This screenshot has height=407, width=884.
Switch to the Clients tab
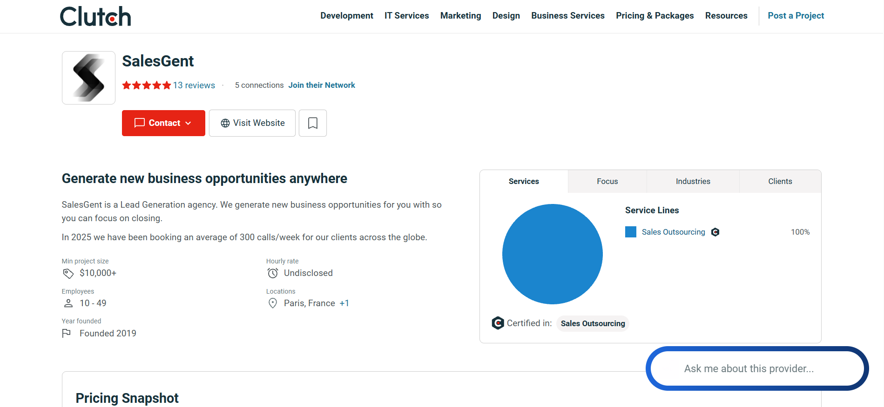click(780, 181)
